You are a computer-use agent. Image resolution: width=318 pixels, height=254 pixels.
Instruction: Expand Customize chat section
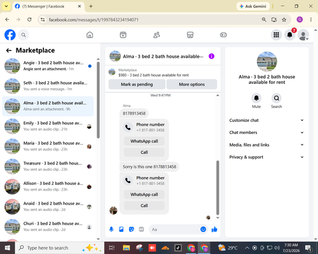point(266,120)
